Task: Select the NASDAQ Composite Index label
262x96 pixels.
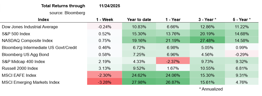Action: [x=27, y=41]
